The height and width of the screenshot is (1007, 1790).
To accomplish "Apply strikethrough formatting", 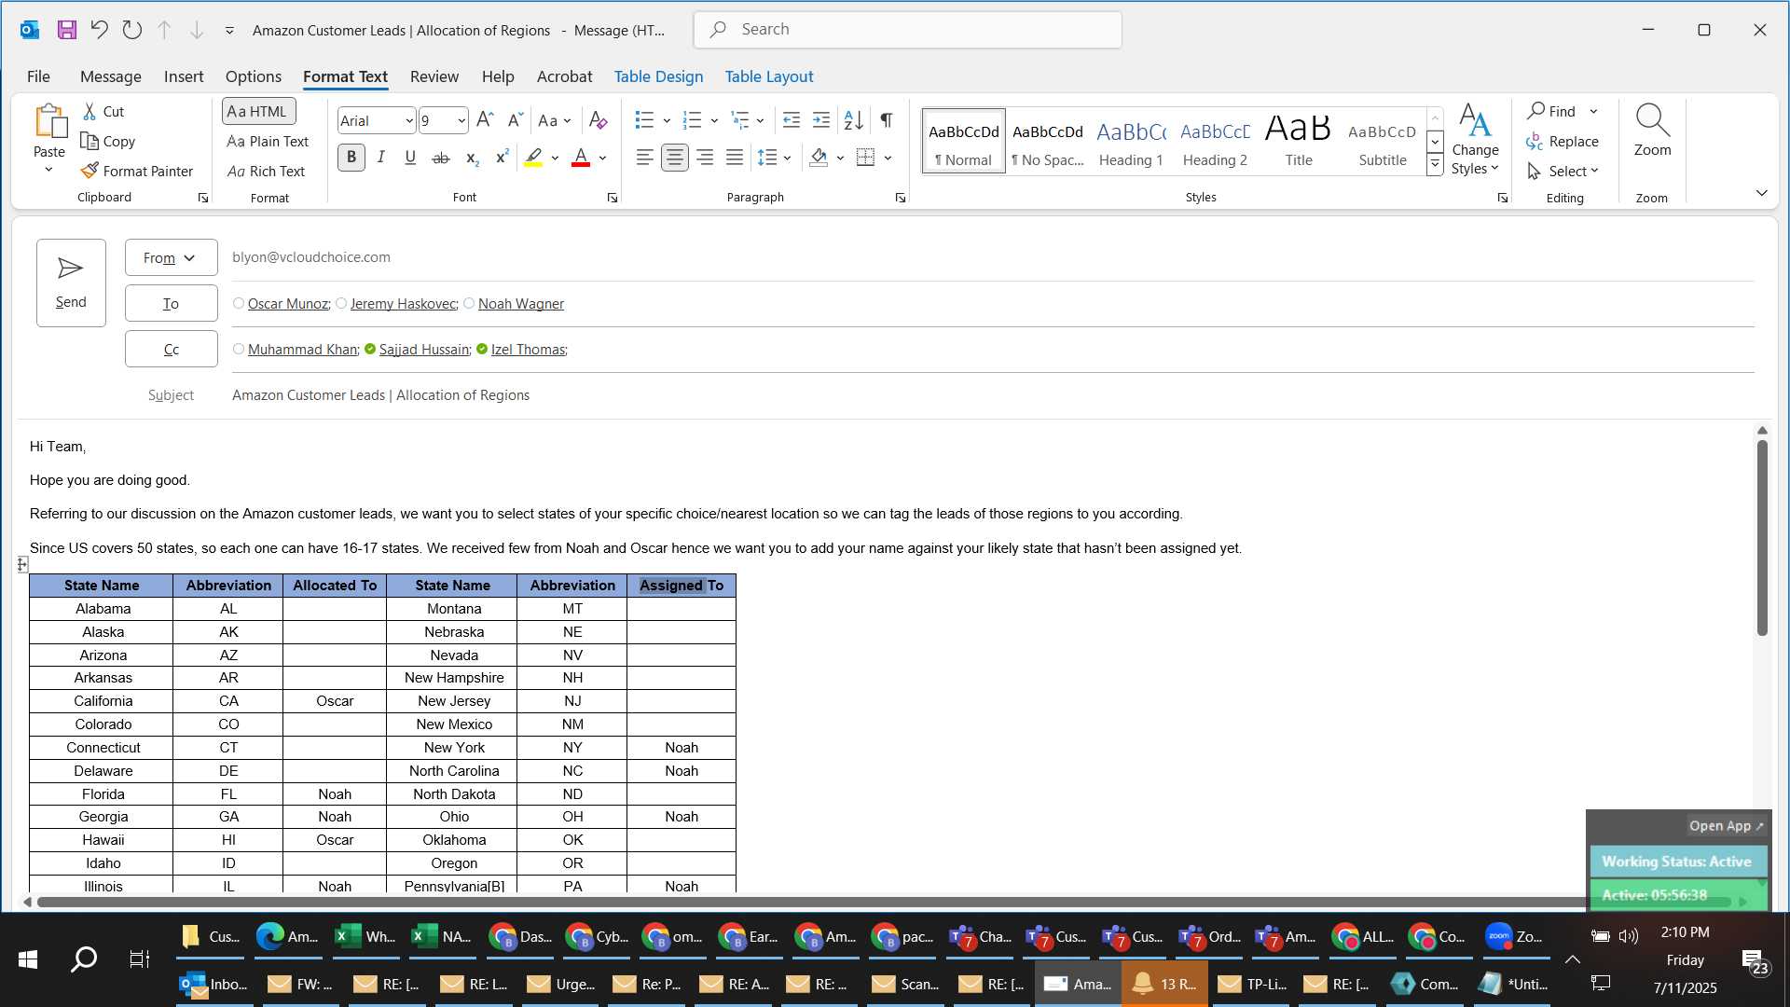I will (441, 158).
